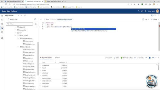Open Home from the left sidebar
Image resolution: width=160 pixels, height=90 pixels.
click(2, 19)
